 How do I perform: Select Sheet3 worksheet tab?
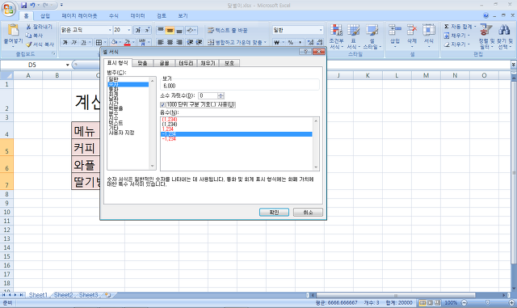point(88,295)
